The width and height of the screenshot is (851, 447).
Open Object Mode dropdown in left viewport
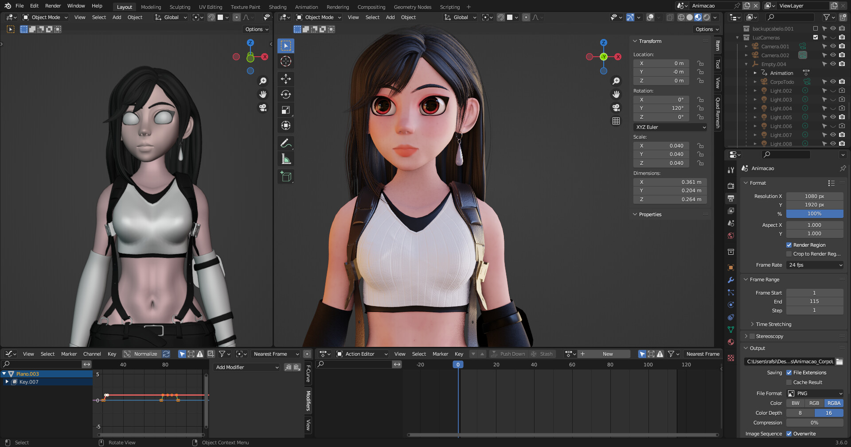[45, 17]
